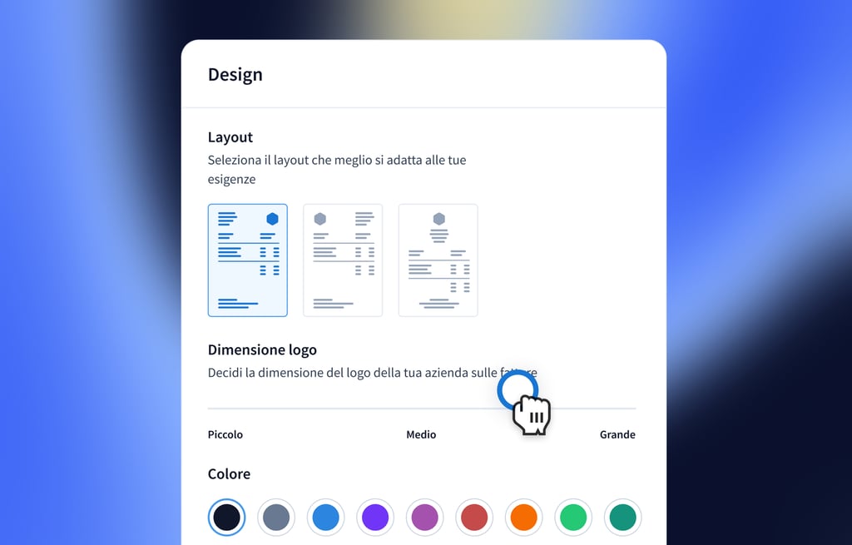
Task: Set logo size to Piccolo
Action: point(225,434)
